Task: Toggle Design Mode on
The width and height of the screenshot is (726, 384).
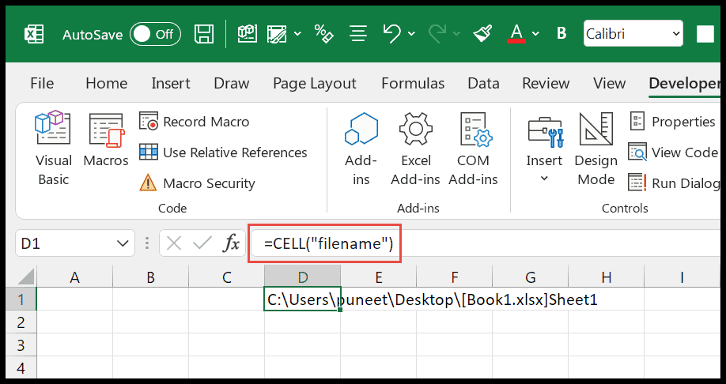Action: tap(596, 148)
